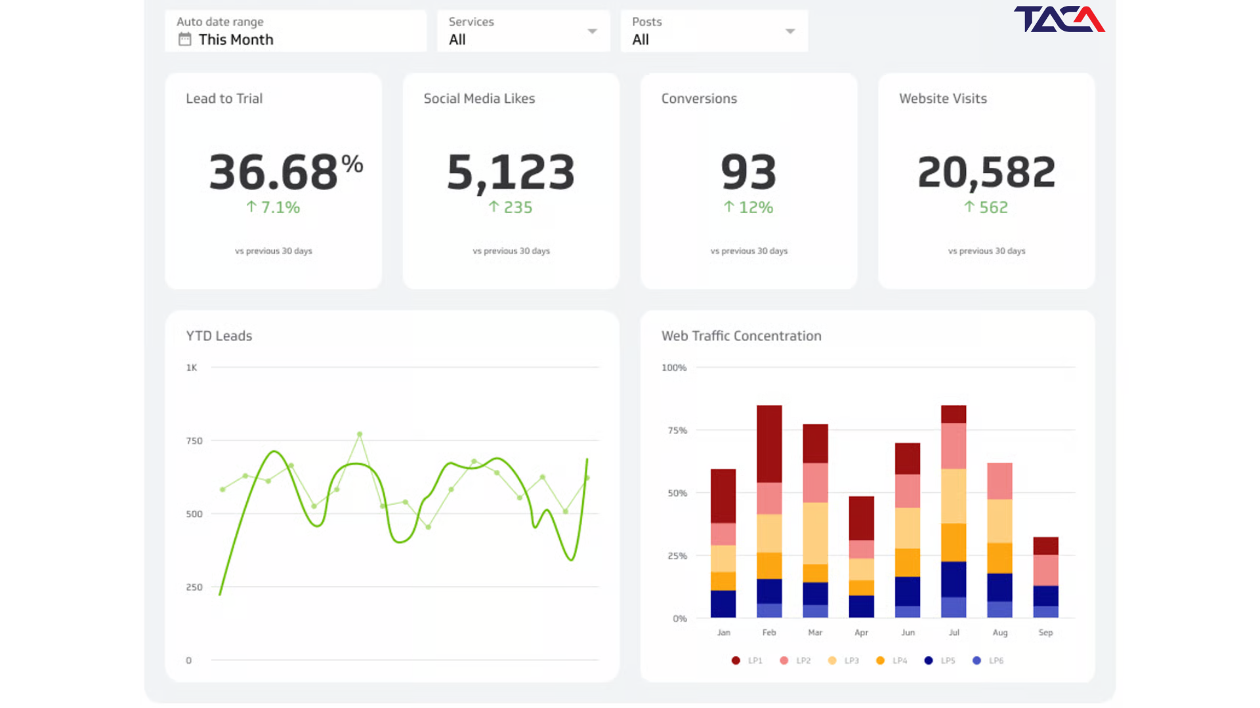Click the 50% axis label in traffic chart
This screenshot has height=708, width=1260.
(677, 493)
